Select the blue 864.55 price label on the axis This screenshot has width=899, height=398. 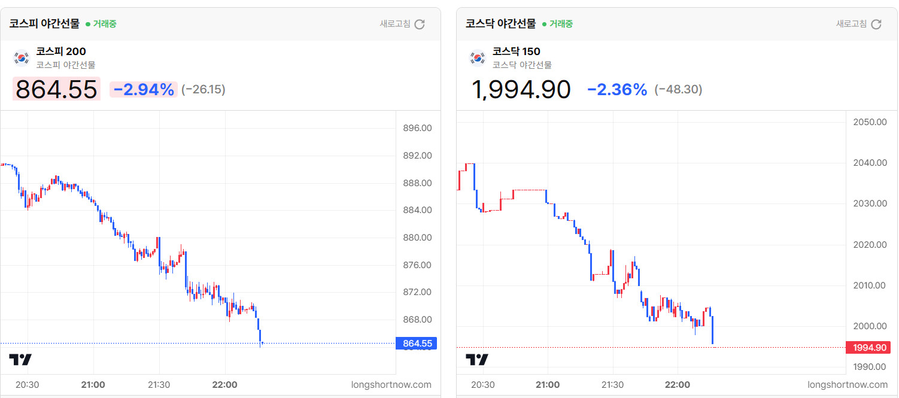(417, 344)
